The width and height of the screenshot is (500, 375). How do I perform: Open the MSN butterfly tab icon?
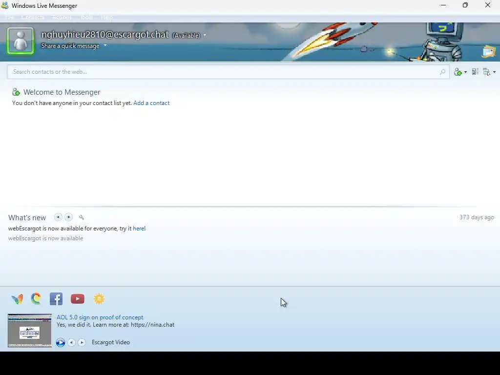tap(17, 299)
